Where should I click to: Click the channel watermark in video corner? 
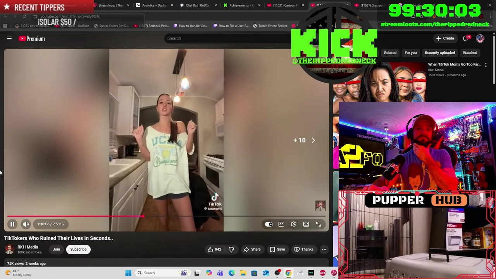(320, 206)
